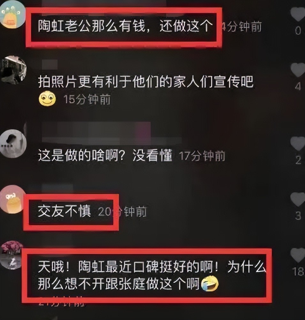Open avatar of '没看懂' commenter

[13, 143]
